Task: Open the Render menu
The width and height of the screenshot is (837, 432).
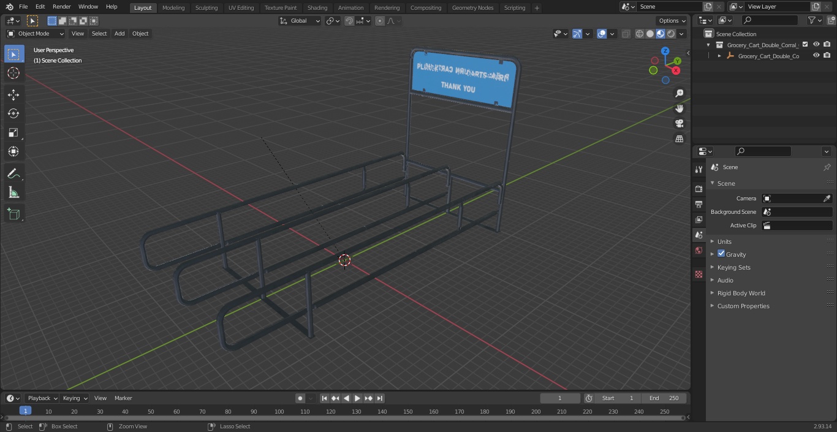Action: 61,7
